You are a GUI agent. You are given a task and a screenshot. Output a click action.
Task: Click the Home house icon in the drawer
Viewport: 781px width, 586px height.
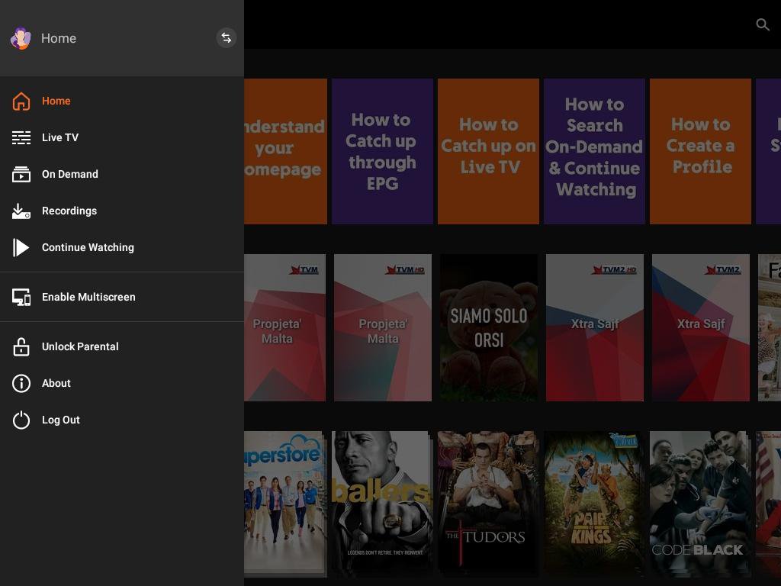pyautogui.click(x=21, y=101)
